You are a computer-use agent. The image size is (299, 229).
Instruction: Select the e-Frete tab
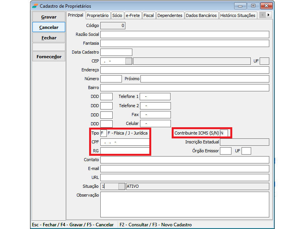click(x=132, y=15)
